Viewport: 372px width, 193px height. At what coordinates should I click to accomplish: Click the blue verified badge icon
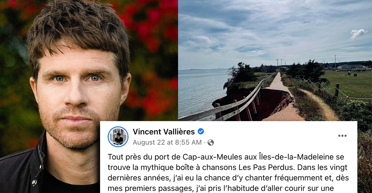[x=201, y=131]
